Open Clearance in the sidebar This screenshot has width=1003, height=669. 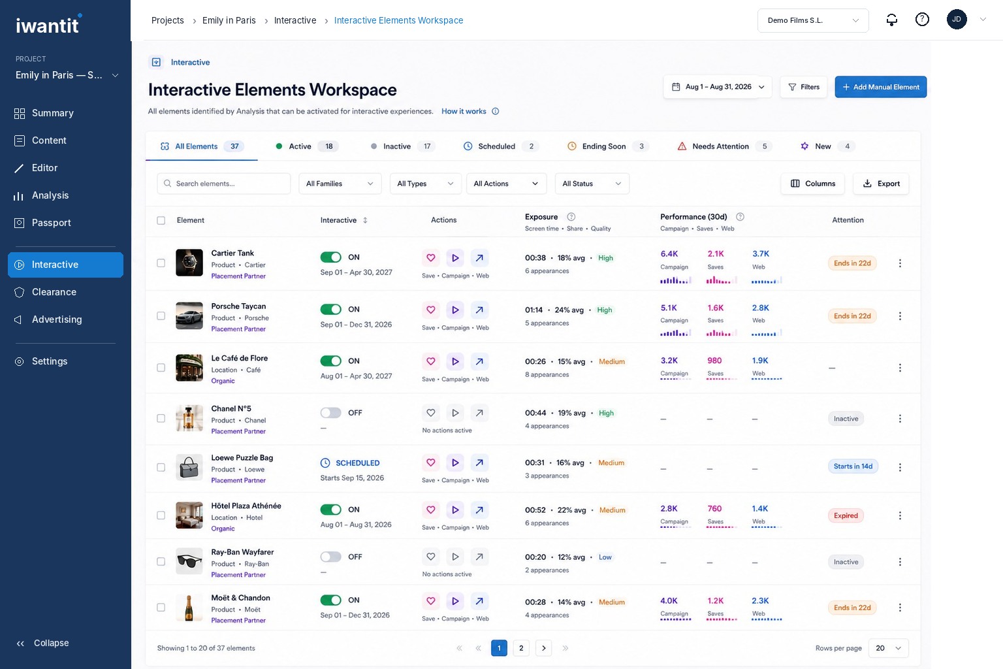(65, 292)
